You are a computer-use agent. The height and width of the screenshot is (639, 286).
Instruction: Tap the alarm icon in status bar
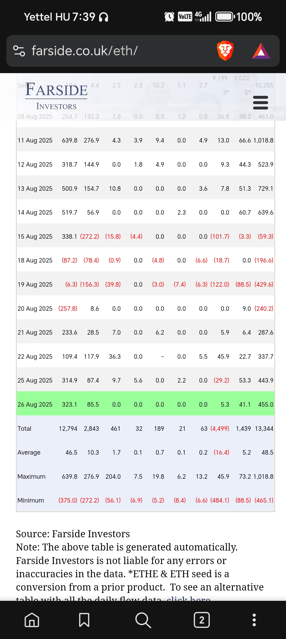coord(169,17)
